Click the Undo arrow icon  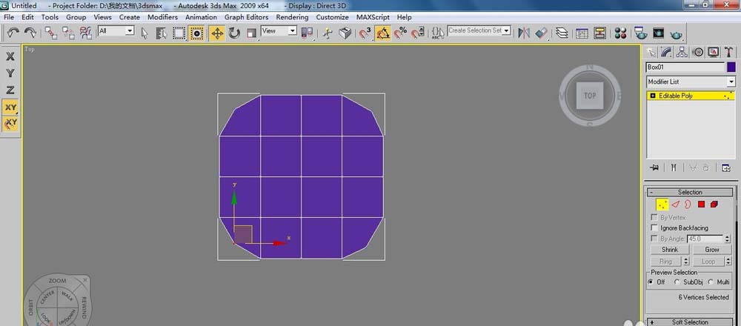pyautogui.click(x=13, y=33)
